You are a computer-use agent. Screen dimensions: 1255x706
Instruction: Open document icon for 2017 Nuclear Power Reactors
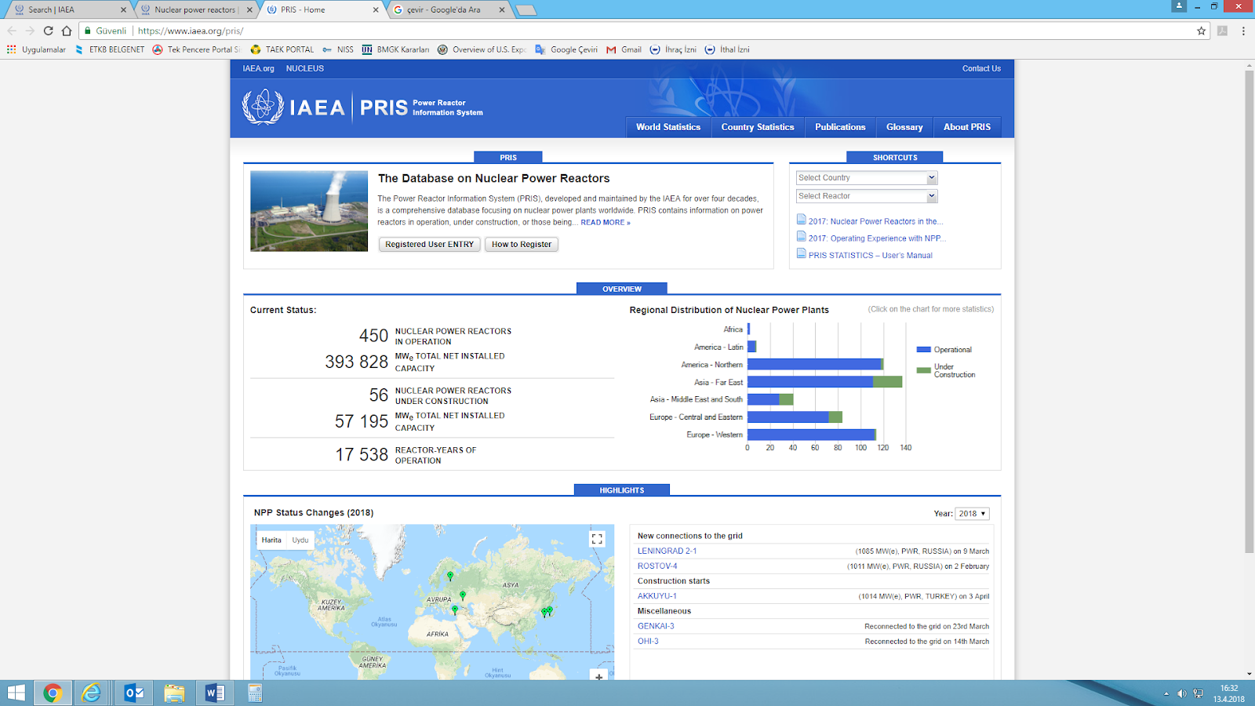pos(801,220)
